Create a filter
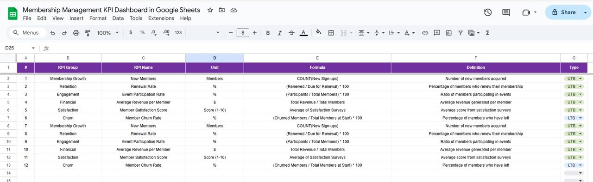 460,33
